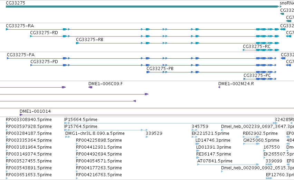This screenshot has height=180, width=294.
Task: Click the snoRNA gene label
Action: pyautogui.click(x=287, y=3)
